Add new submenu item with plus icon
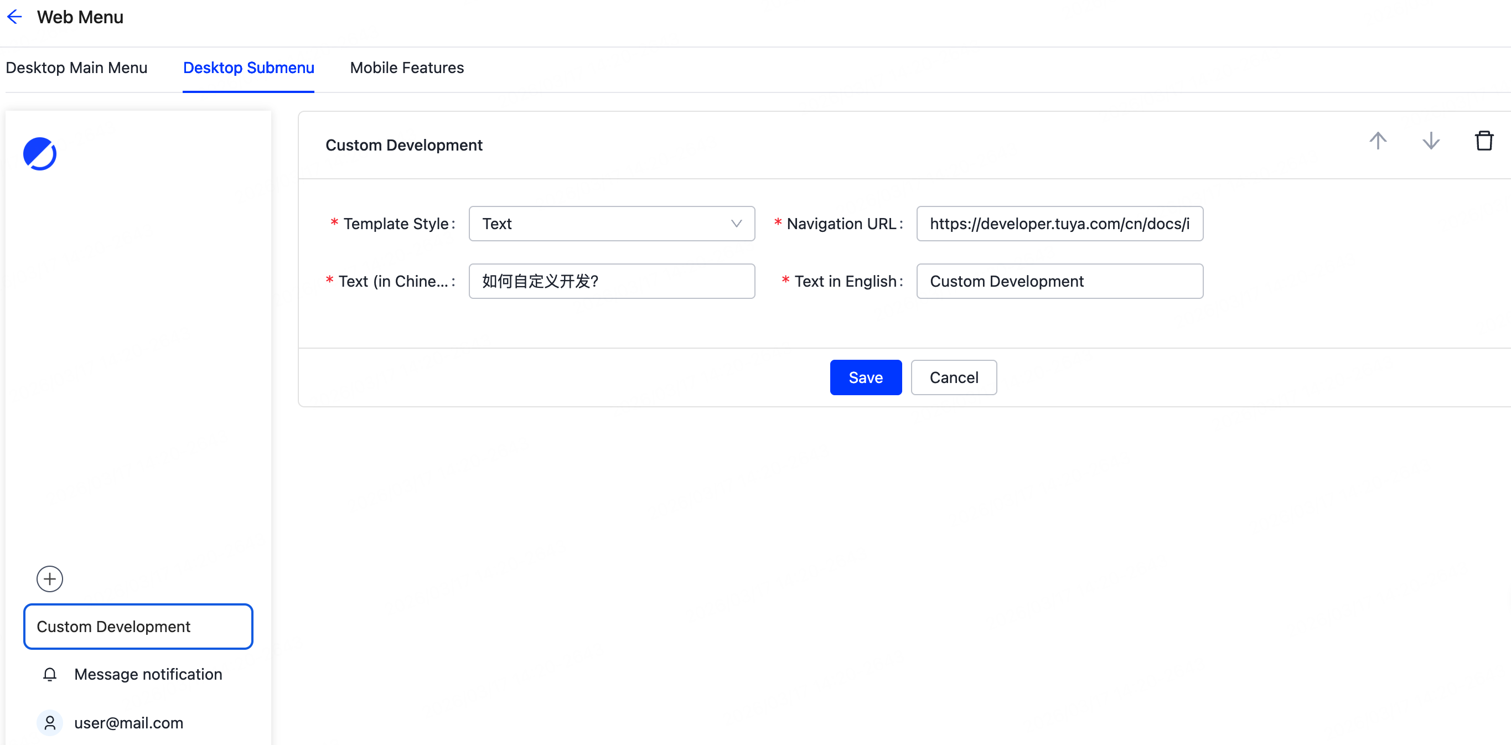This screenshot has height=745, width=1511. click(50, 578)
